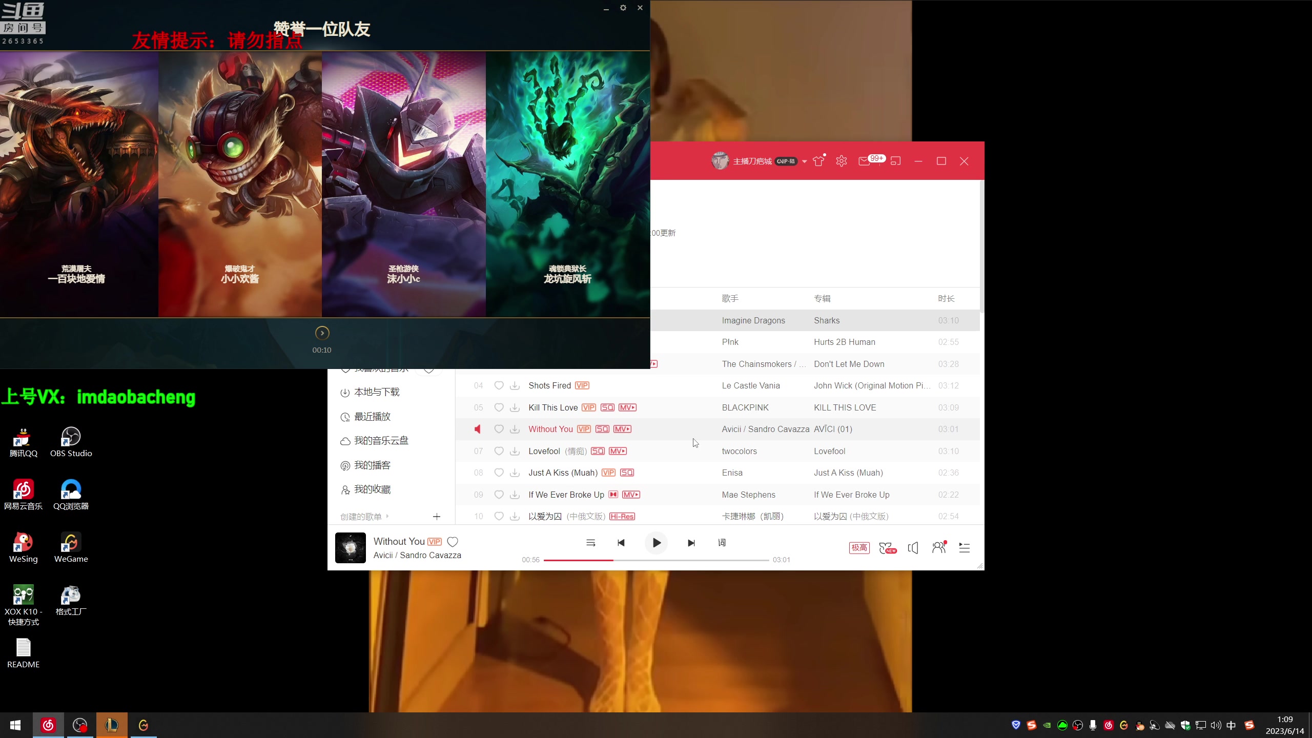The height and width of the screenshot is (738, 1312).
Task: Switch to mini player mode
Action: [x=895, y=161]
